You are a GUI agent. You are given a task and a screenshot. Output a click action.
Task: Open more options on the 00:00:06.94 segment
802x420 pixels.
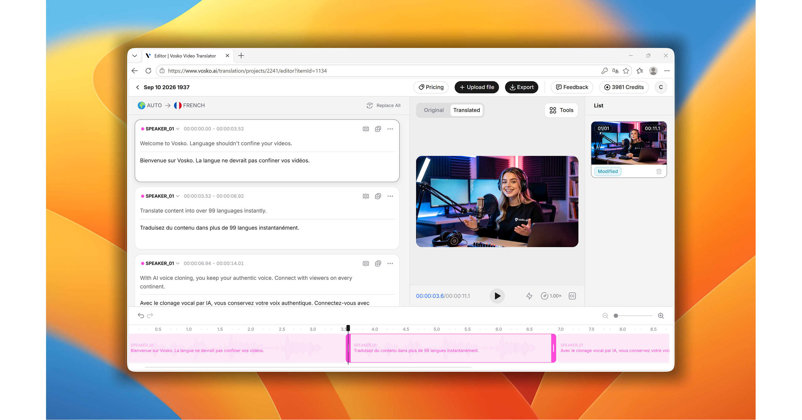tap(390, 263)
